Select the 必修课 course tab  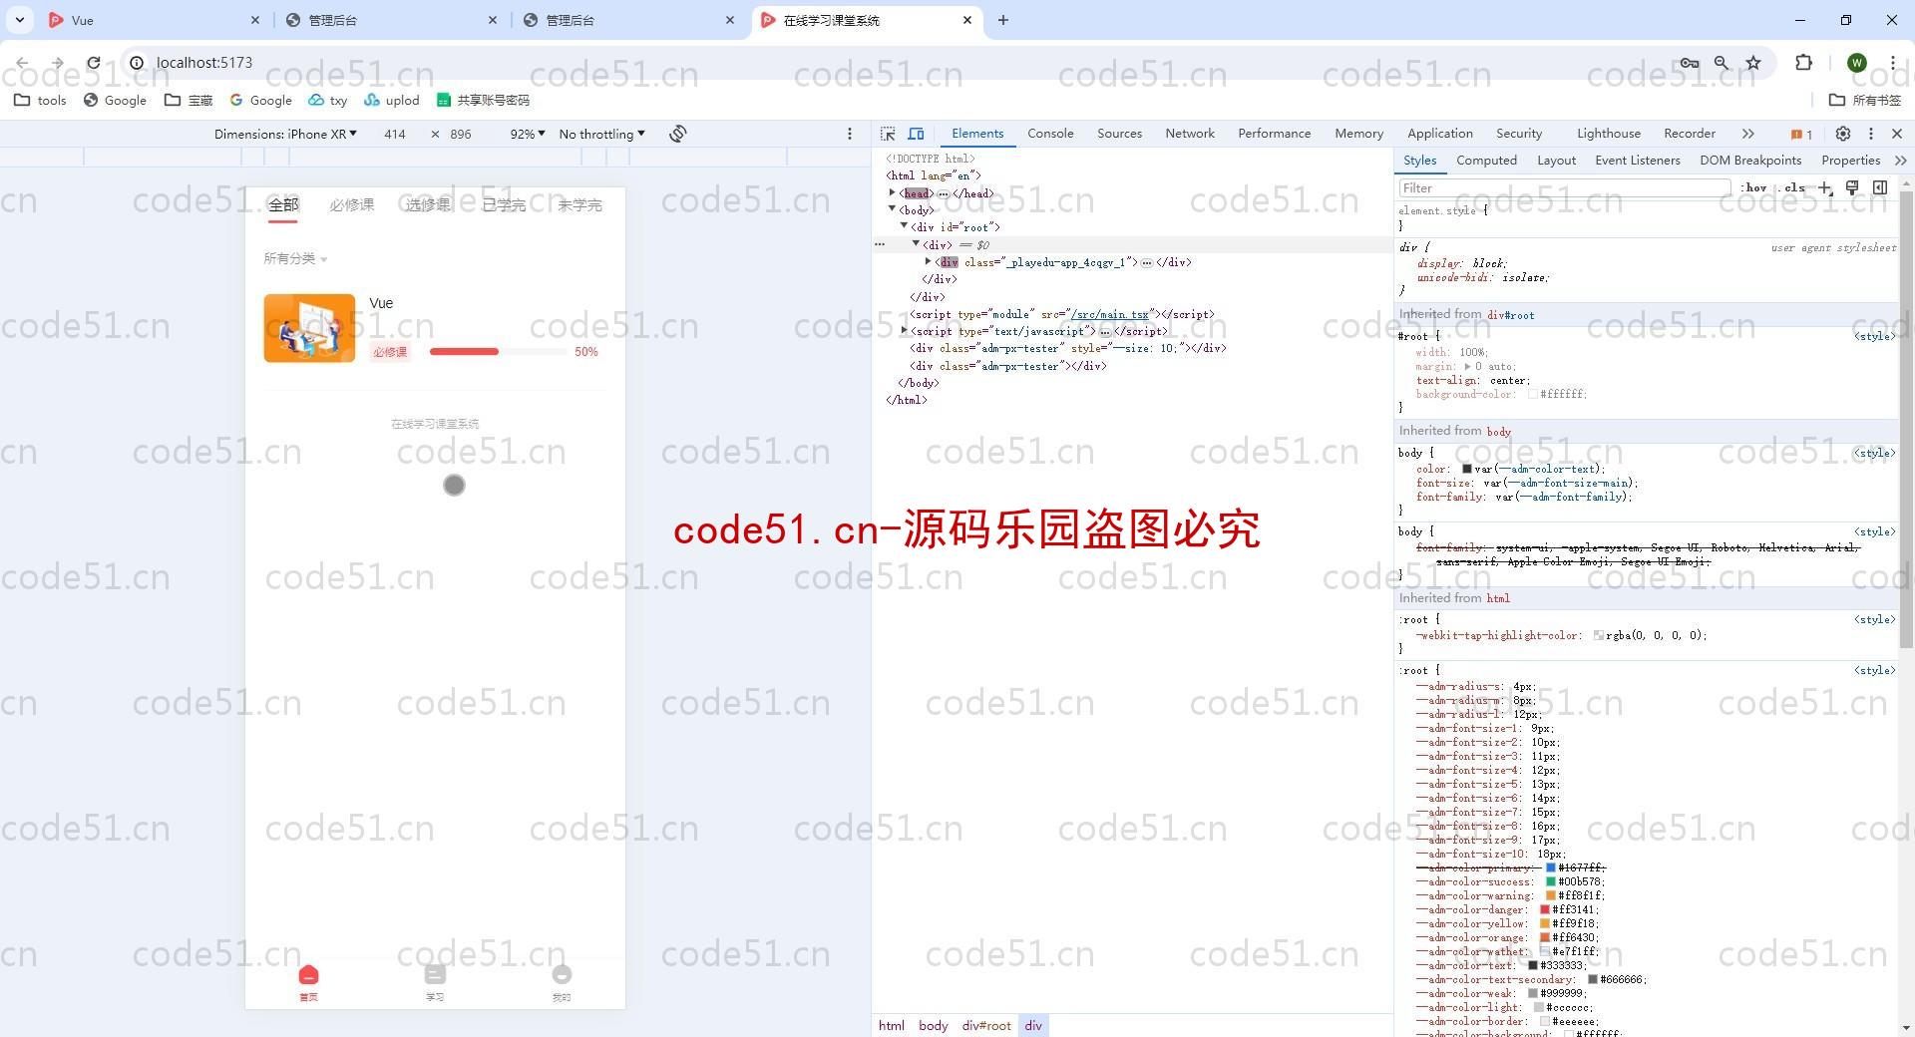coord(352,205)
